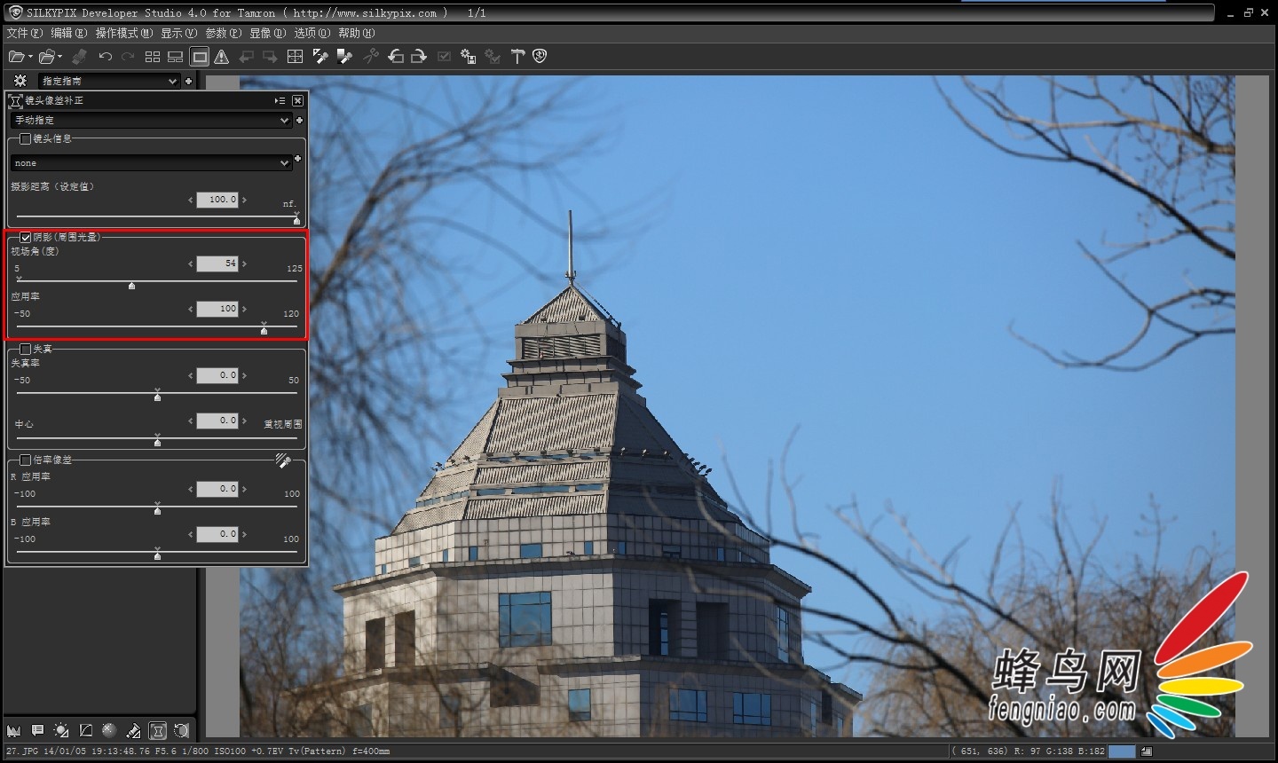Viewport: 1278px width, 763px height.
Task: Open the 文件(F) menu
Action: tap(24, 33)
